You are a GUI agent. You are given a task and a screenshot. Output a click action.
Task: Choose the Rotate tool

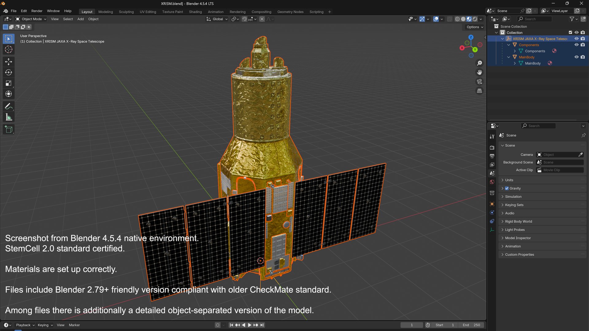tap(9, 72)
